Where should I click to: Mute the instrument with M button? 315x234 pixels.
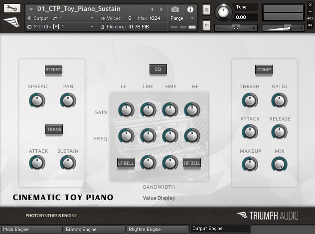206,26
